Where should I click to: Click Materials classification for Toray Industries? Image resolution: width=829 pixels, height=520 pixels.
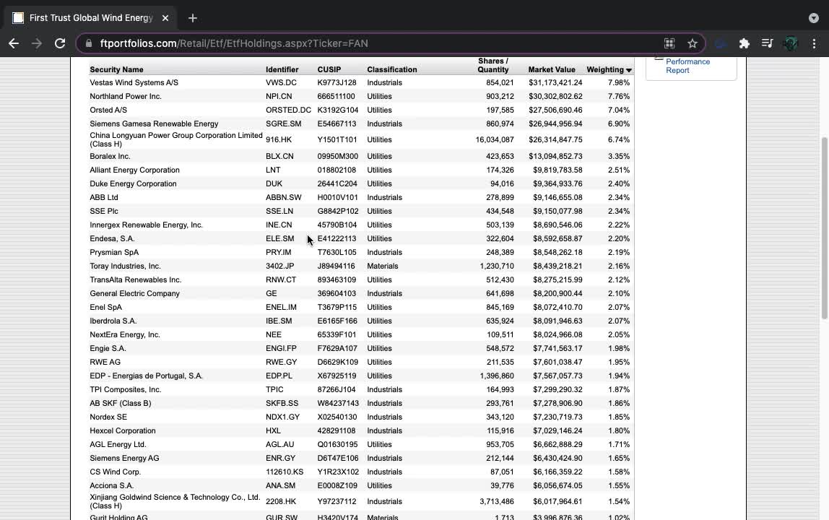382,266
